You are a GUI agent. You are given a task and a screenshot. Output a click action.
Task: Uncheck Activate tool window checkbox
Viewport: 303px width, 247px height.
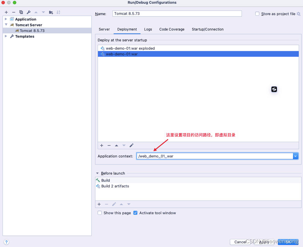[135, 213]
